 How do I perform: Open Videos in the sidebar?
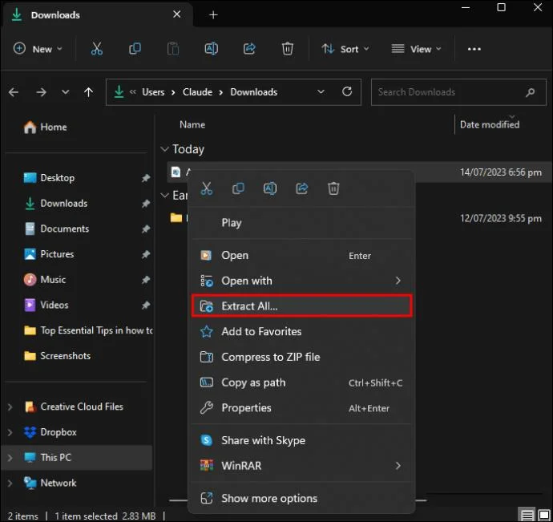[x=46, y=305]
